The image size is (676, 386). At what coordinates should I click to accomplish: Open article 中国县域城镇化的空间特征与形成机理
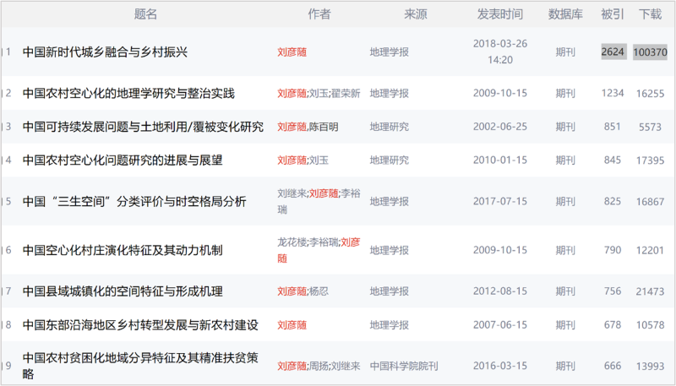pos(123,291)
